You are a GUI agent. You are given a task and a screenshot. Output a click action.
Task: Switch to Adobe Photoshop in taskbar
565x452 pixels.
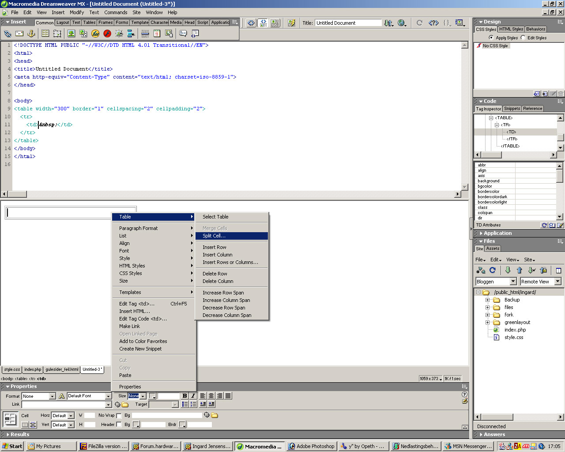click(312, 446)
